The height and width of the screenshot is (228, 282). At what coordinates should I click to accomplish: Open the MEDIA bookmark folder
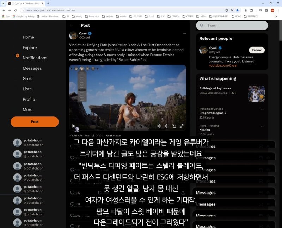pyautogui.click(x=201, y=16)
